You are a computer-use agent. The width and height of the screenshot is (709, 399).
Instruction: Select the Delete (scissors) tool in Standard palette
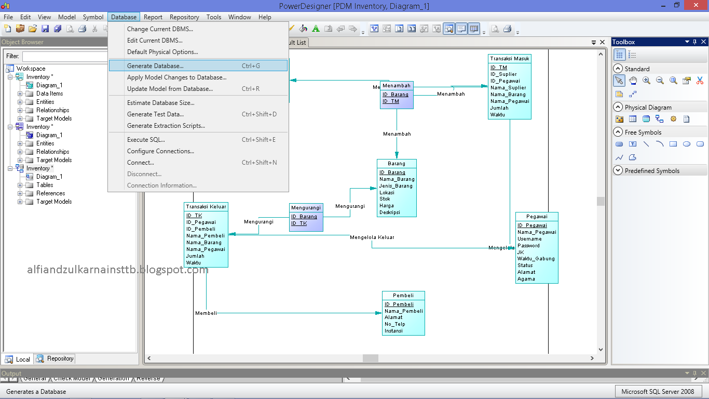tap(700, 81)
